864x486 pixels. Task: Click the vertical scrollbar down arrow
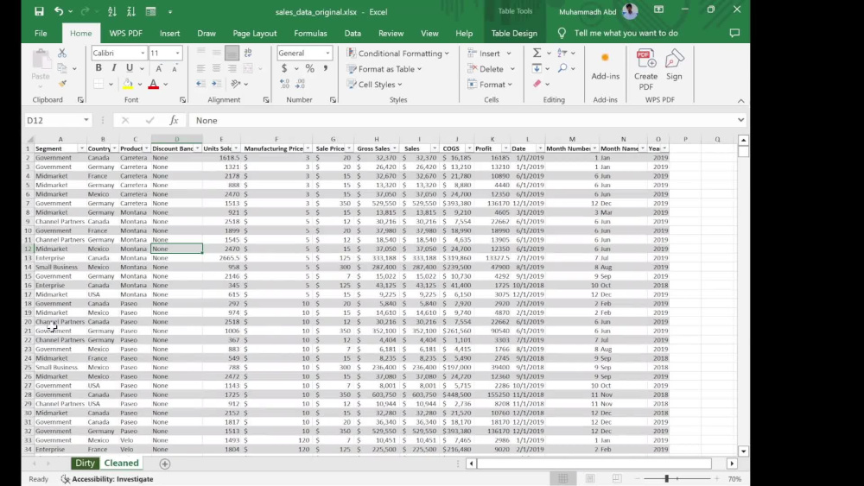point(743,451)
